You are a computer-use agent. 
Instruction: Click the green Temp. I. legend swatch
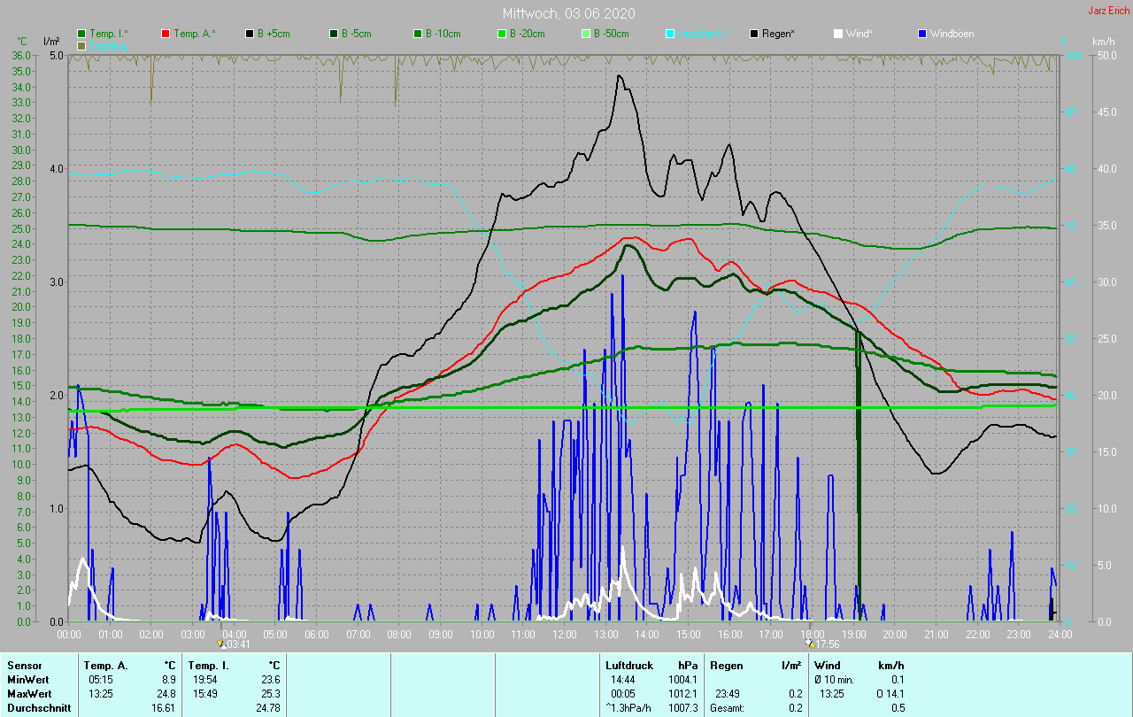pos(82,34)
